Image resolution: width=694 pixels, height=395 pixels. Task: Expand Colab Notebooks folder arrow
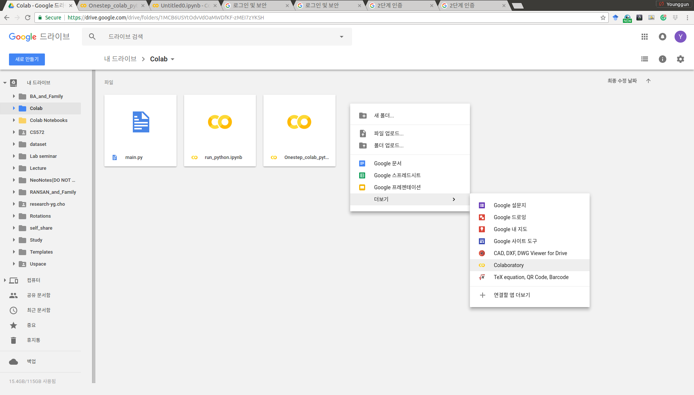14,120
